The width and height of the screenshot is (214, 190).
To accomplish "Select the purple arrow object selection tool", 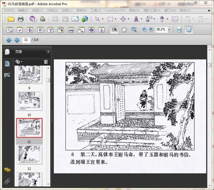I will [x=97, y=19].
